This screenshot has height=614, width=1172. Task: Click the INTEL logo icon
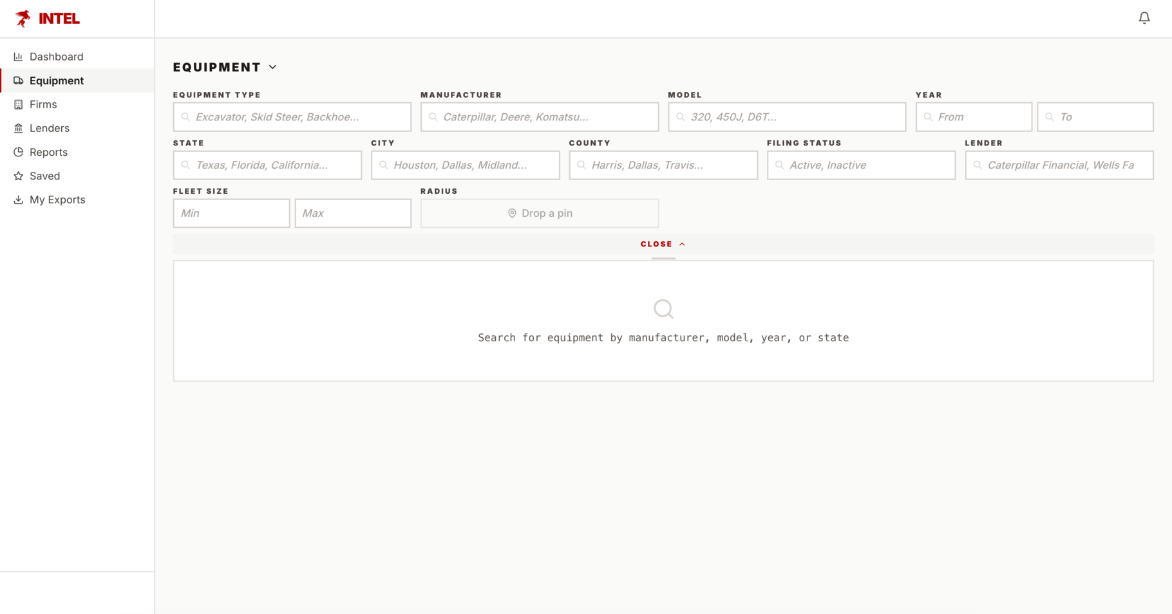coord(23,19)
